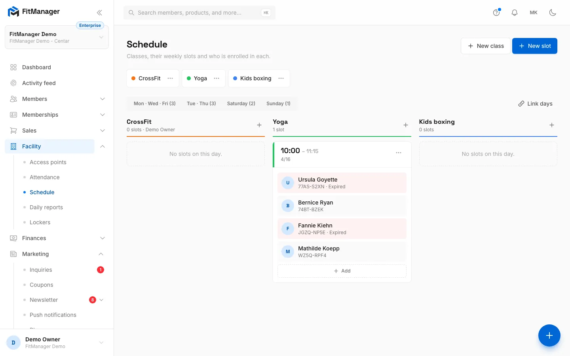
Task: Open notifications bell
Action: tap(515, 13)
